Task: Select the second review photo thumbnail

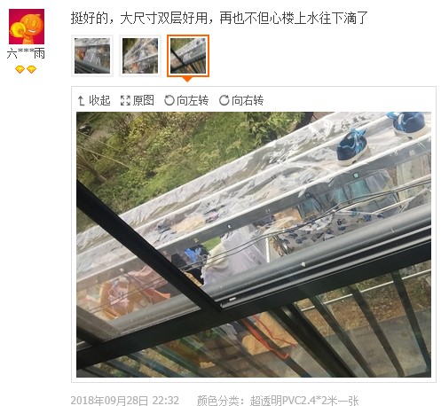Action: point(140,56)
